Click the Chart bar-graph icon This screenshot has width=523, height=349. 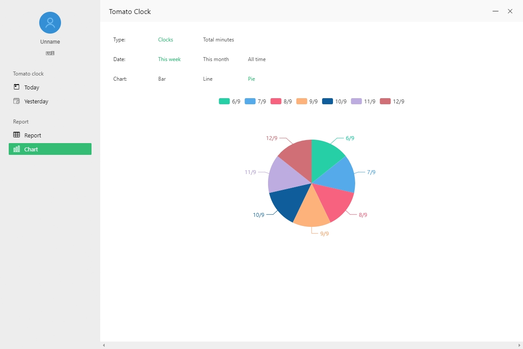pyautogui.click(x=17, y=149)
